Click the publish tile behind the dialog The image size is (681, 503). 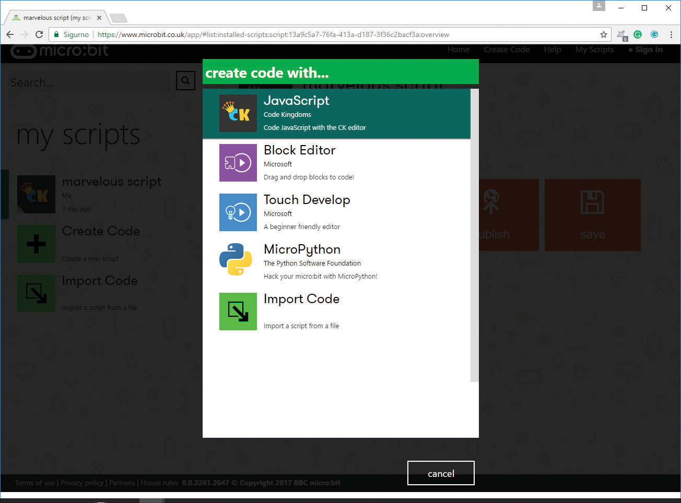(x=509, y=215)
